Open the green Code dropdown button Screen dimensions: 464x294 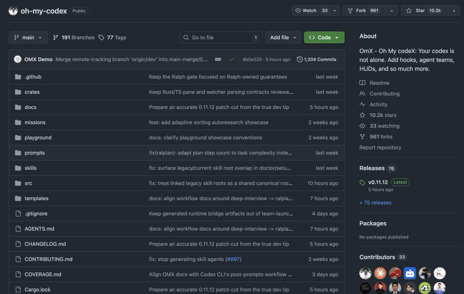[324, 37]
